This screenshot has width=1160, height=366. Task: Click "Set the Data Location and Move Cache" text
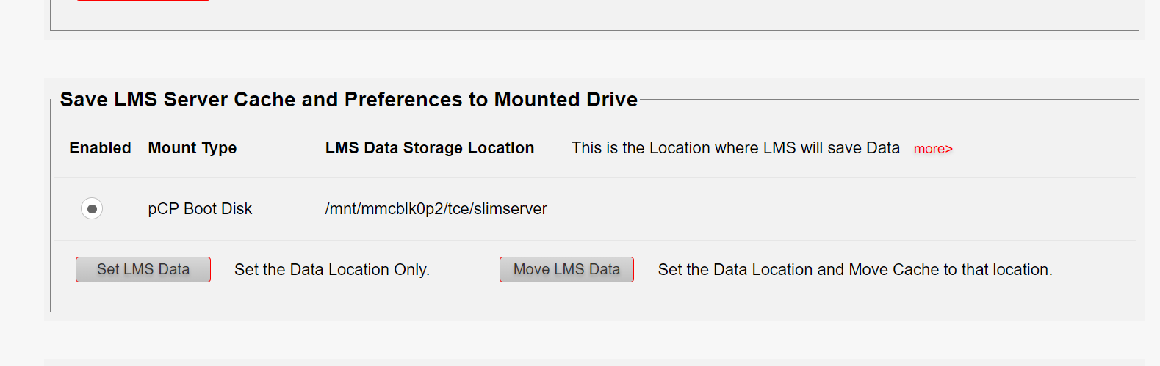[855, 270]
